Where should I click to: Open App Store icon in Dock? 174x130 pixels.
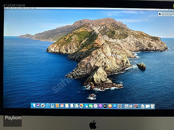click(115, 106)
